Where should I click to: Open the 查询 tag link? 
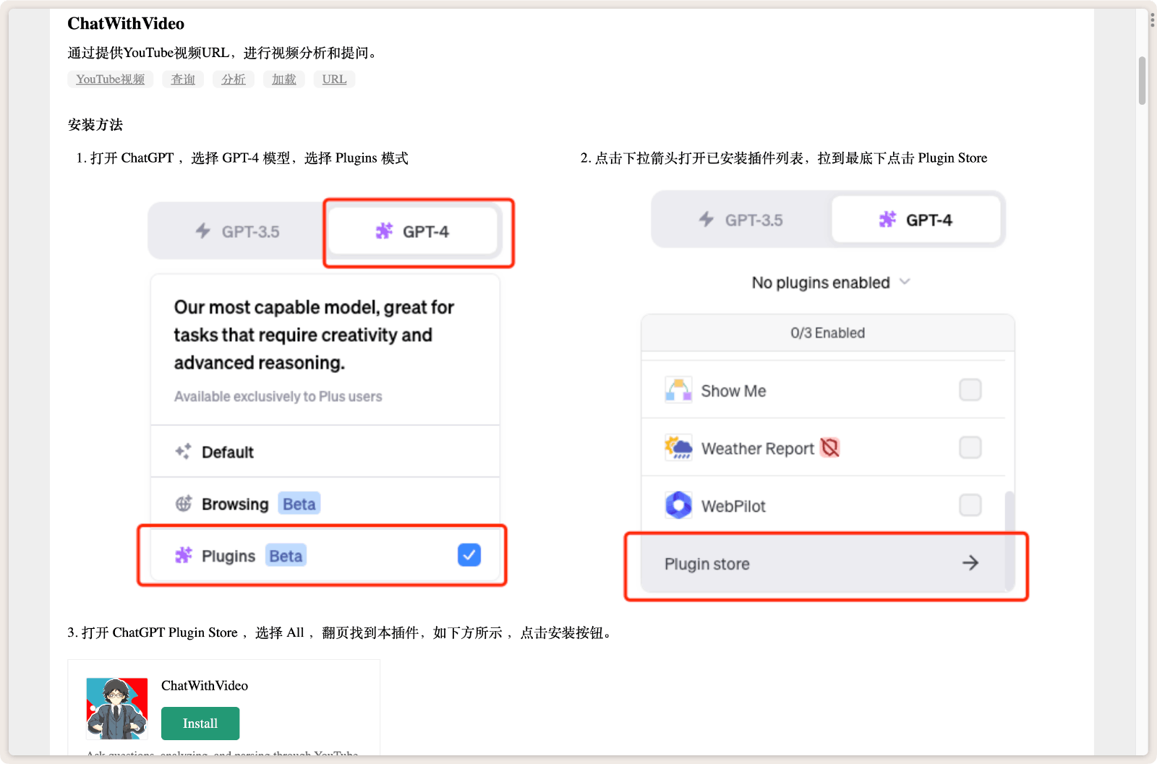coord(183,80)
